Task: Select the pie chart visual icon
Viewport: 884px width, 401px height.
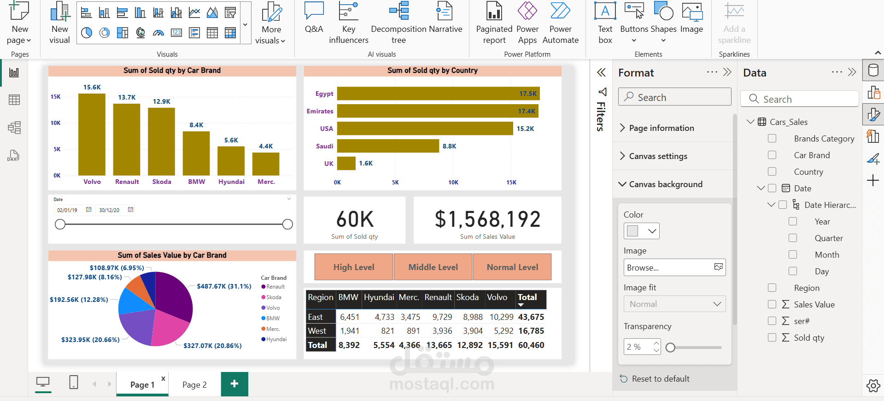Action: point(87,33)
